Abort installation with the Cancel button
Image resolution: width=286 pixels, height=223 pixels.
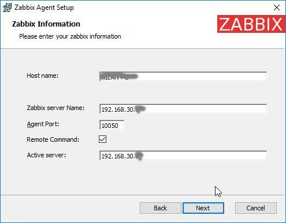point(256,208)
